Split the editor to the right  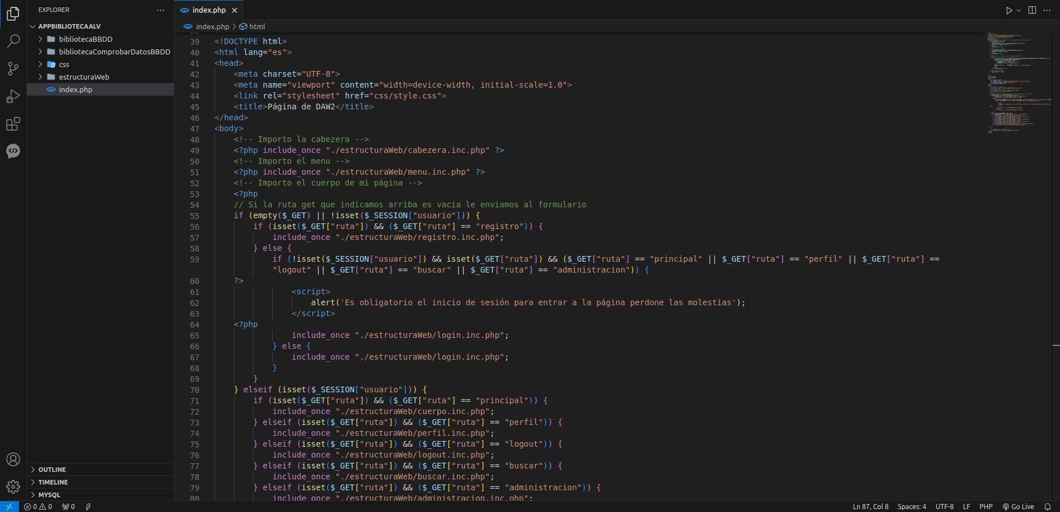pyautogui.click(x=1032, y=10)
